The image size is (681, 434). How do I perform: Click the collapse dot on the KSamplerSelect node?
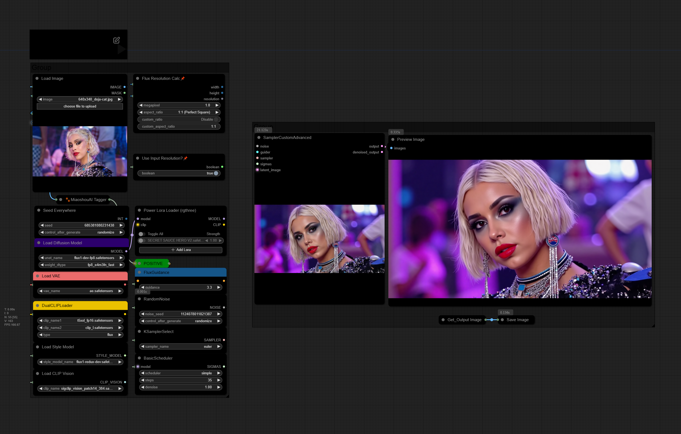139,331
